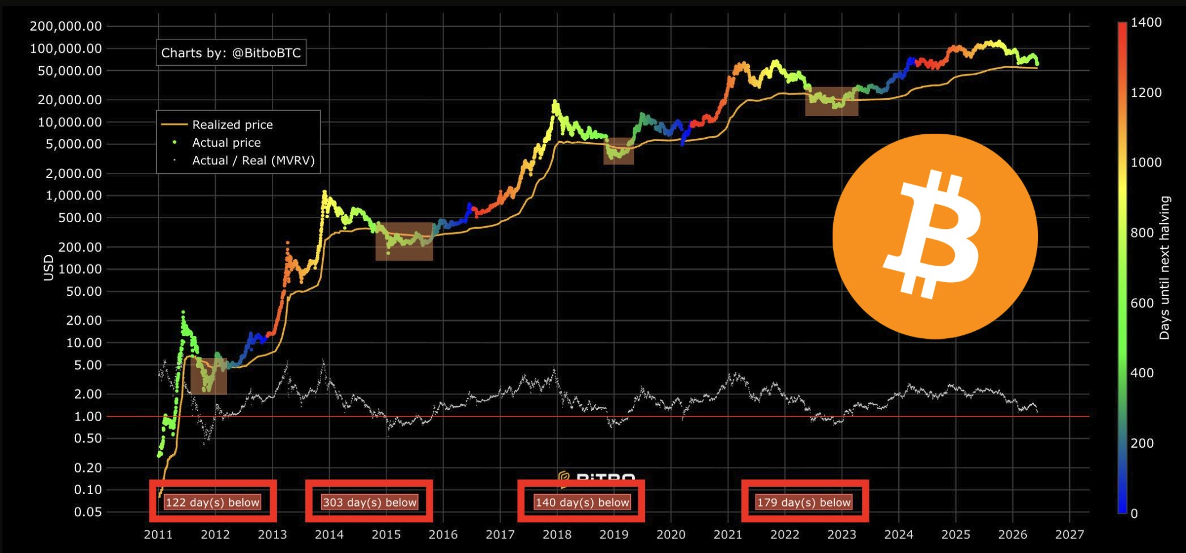This screenshot has width=1186, height=553.
Task: Select the 2021 x-axis year label
Action: [728, 535]
